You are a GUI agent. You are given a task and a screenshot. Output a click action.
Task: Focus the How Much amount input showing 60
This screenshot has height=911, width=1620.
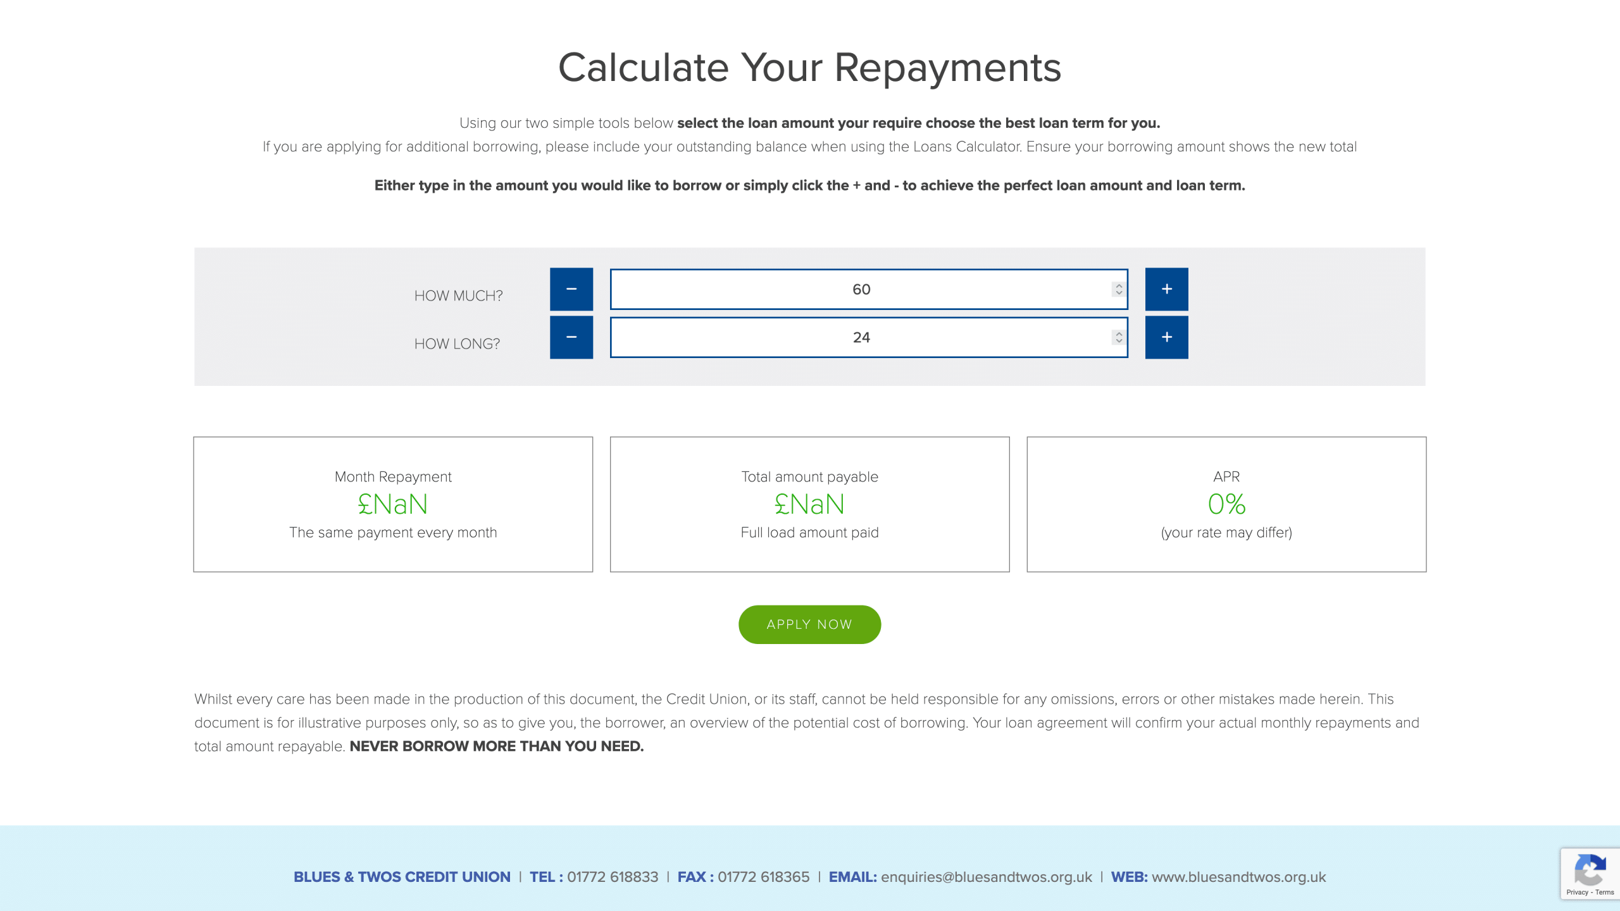click(861, 289)
